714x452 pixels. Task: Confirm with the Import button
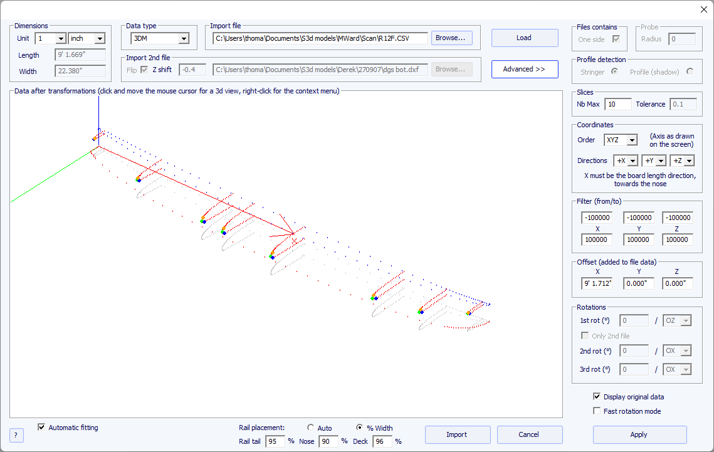[456, 434]
